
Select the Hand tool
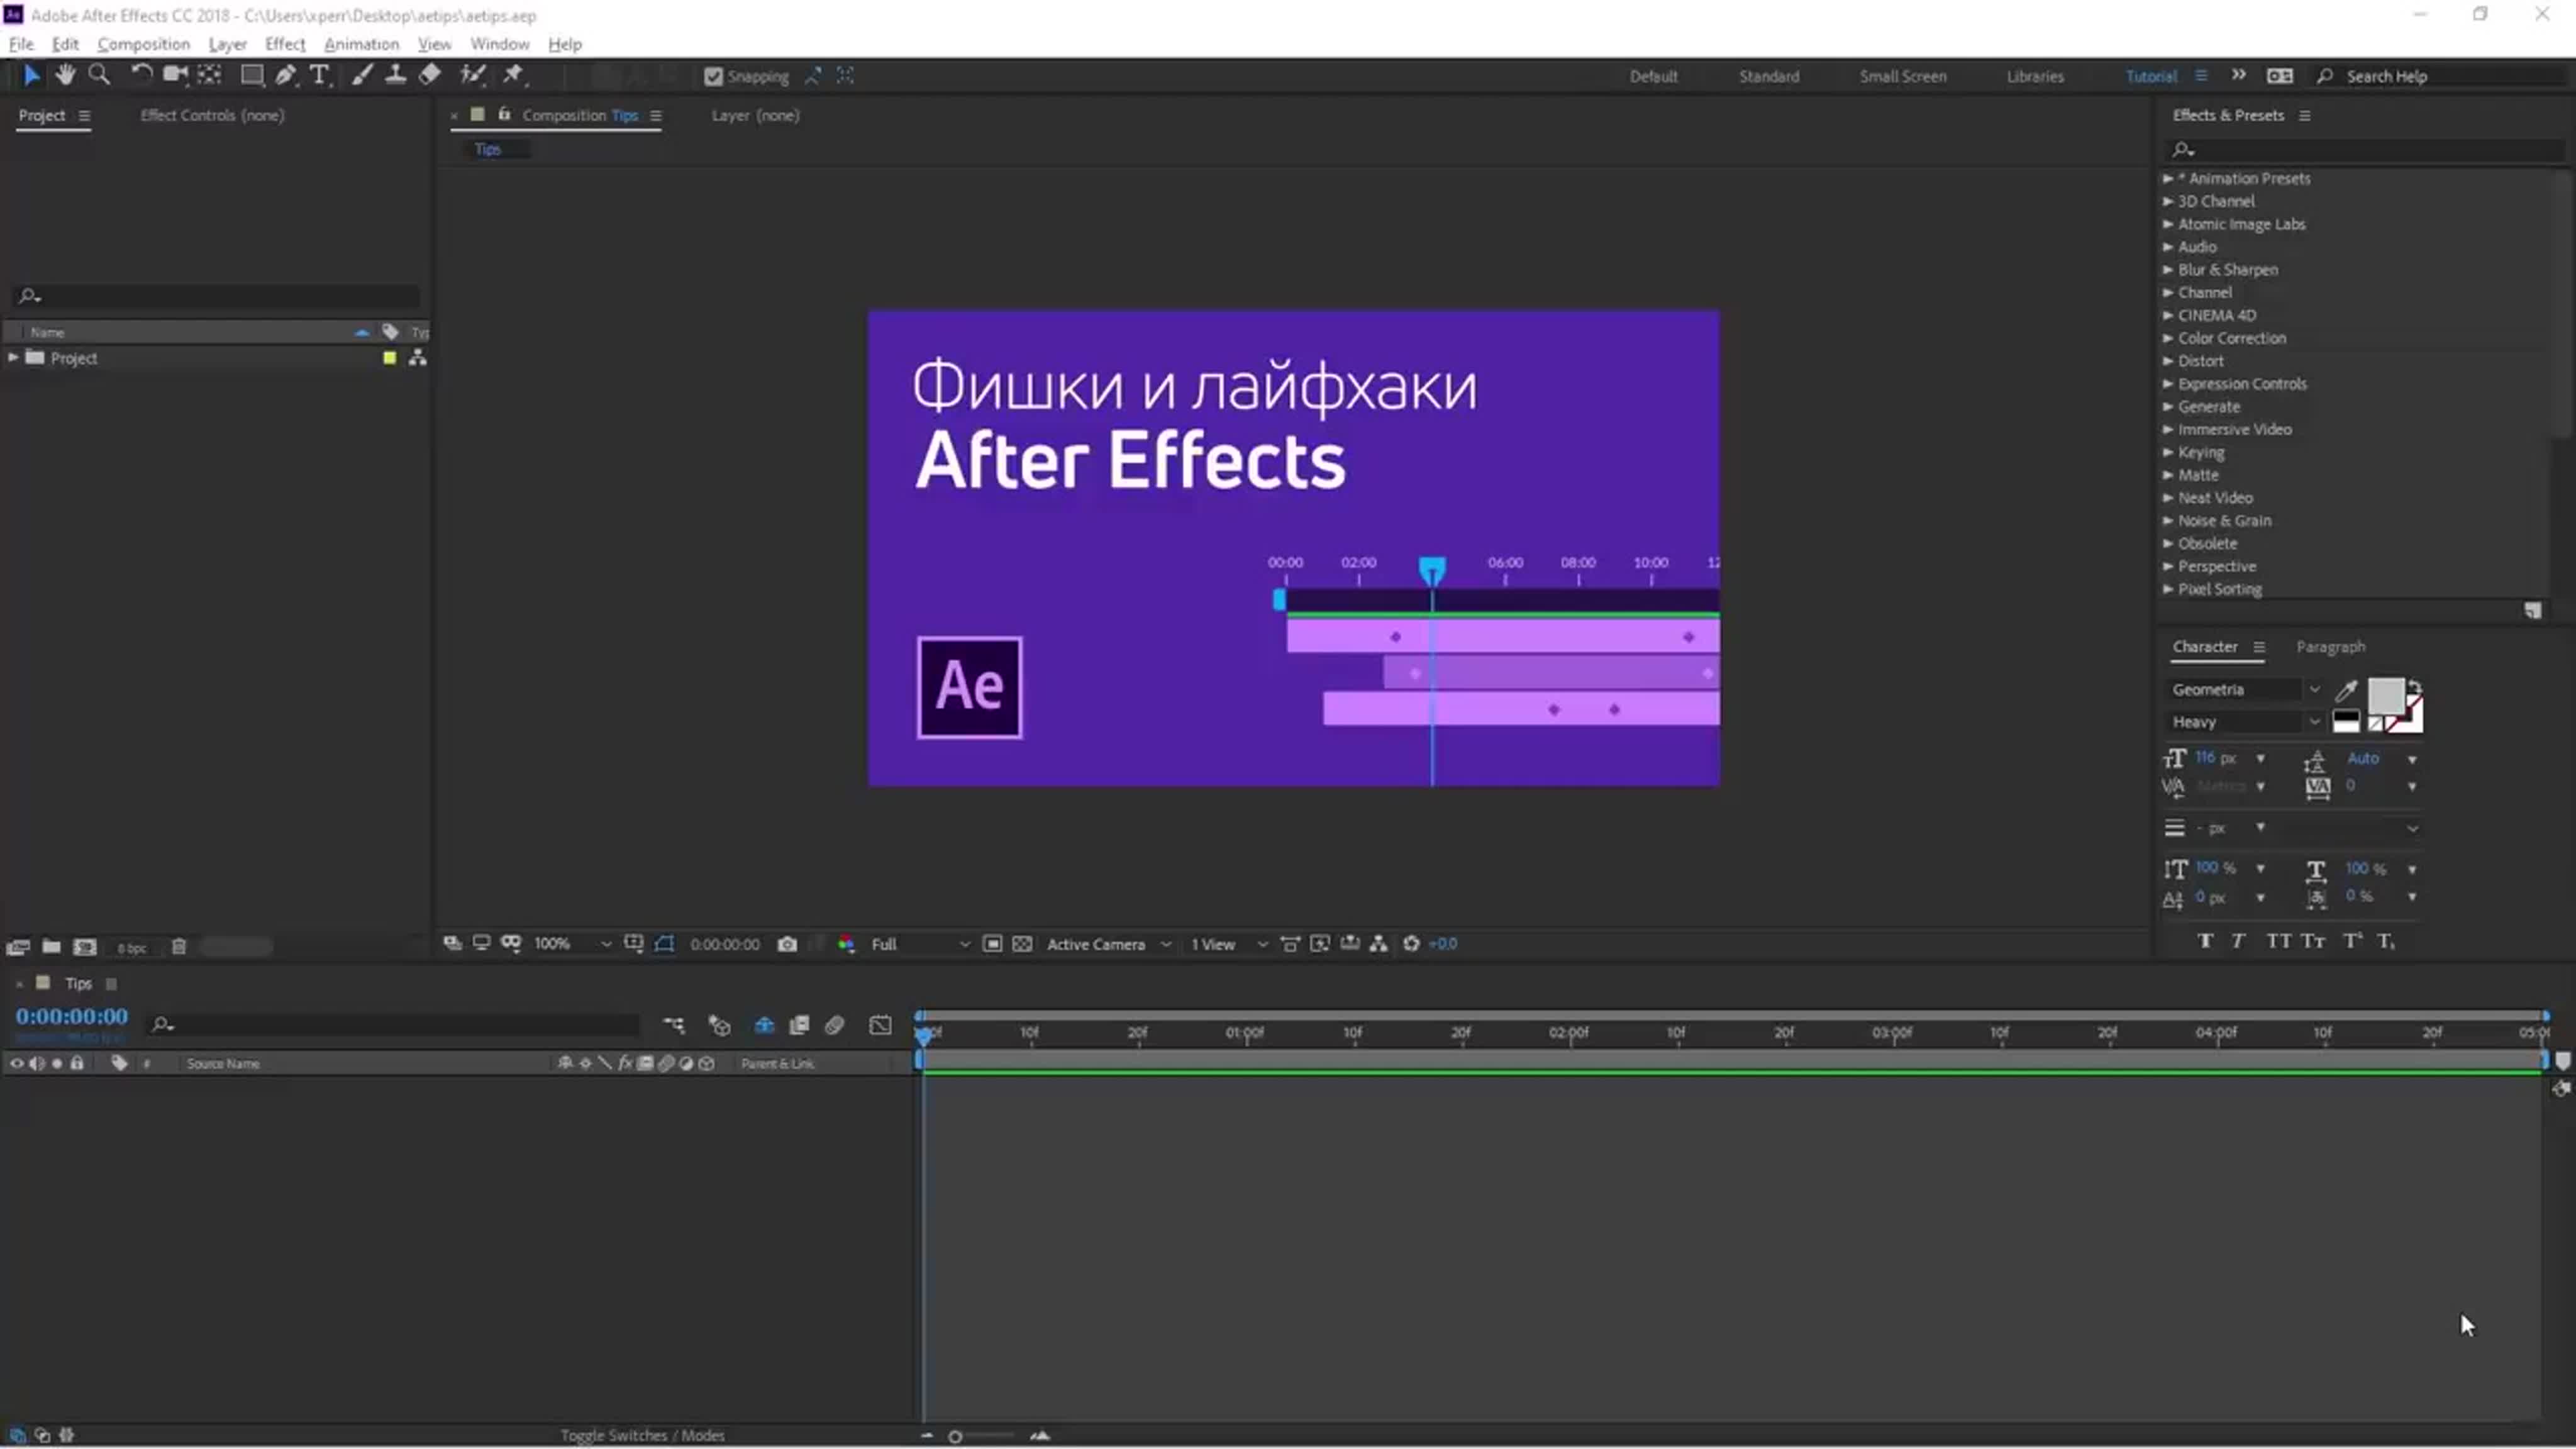tap(65, 75)
